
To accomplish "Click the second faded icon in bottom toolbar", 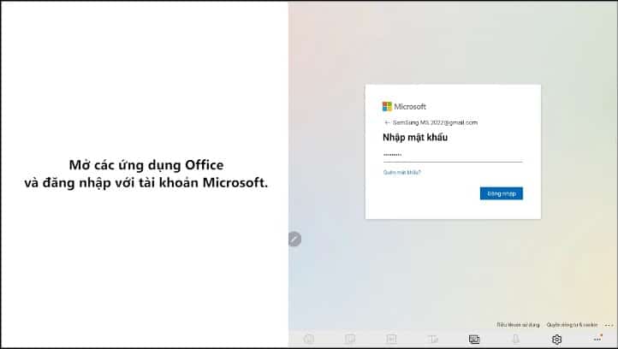I will 350,339.
